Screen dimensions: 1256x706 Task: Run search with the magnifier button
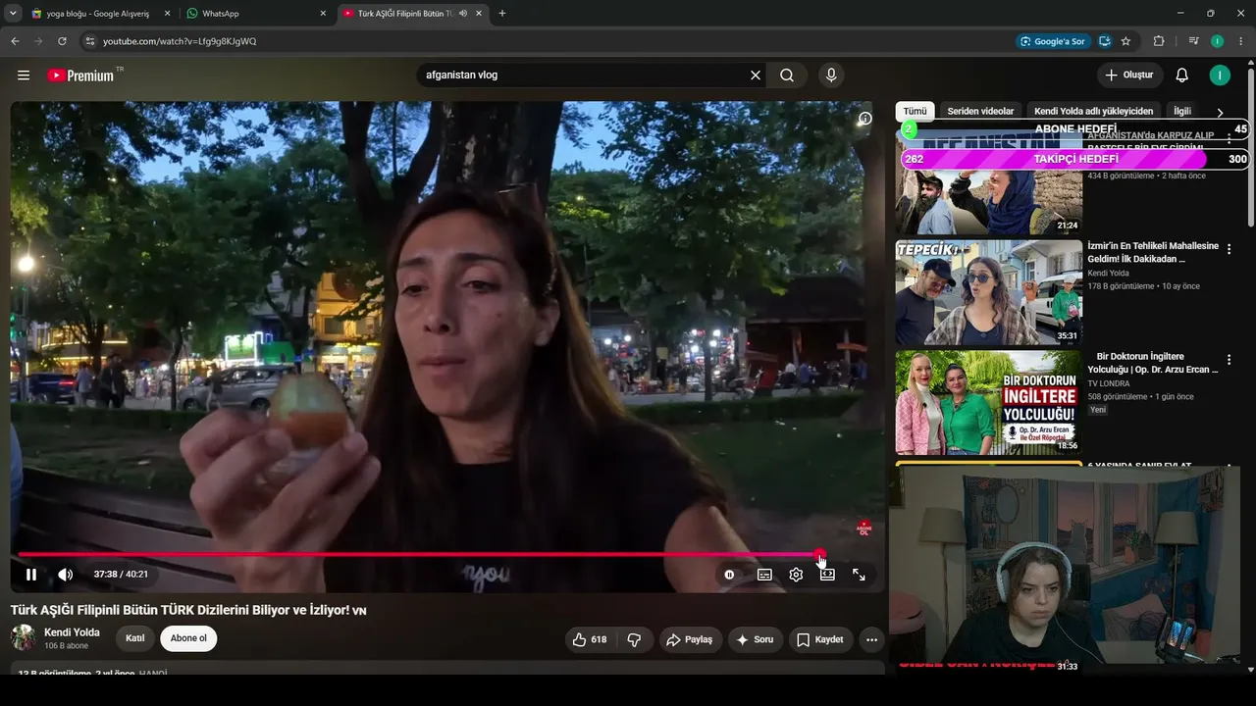787,76
